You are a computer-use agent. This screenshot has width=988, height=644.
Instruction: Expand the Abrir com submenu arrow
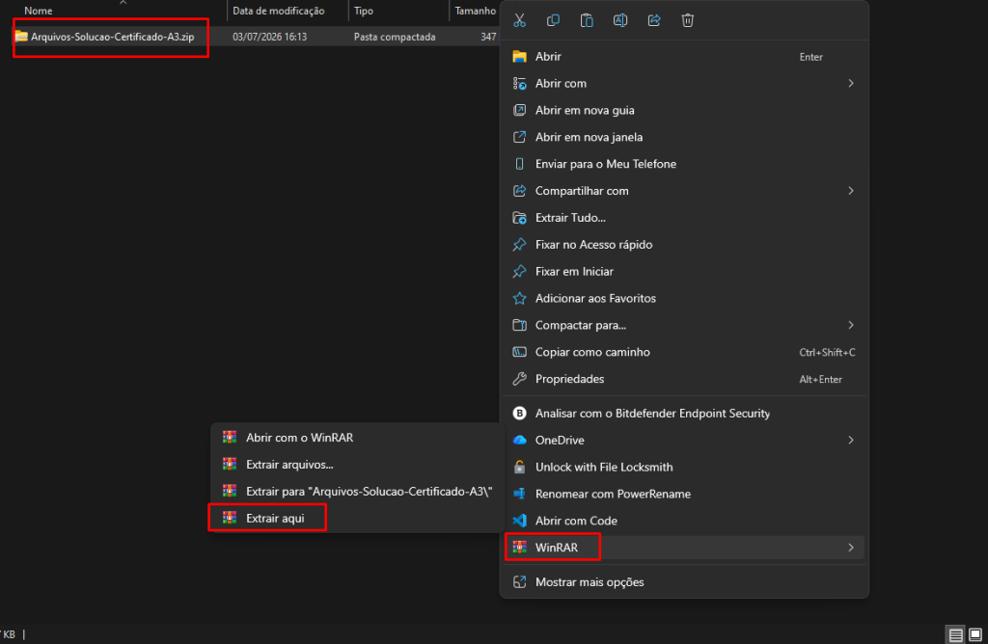[851, 83]
